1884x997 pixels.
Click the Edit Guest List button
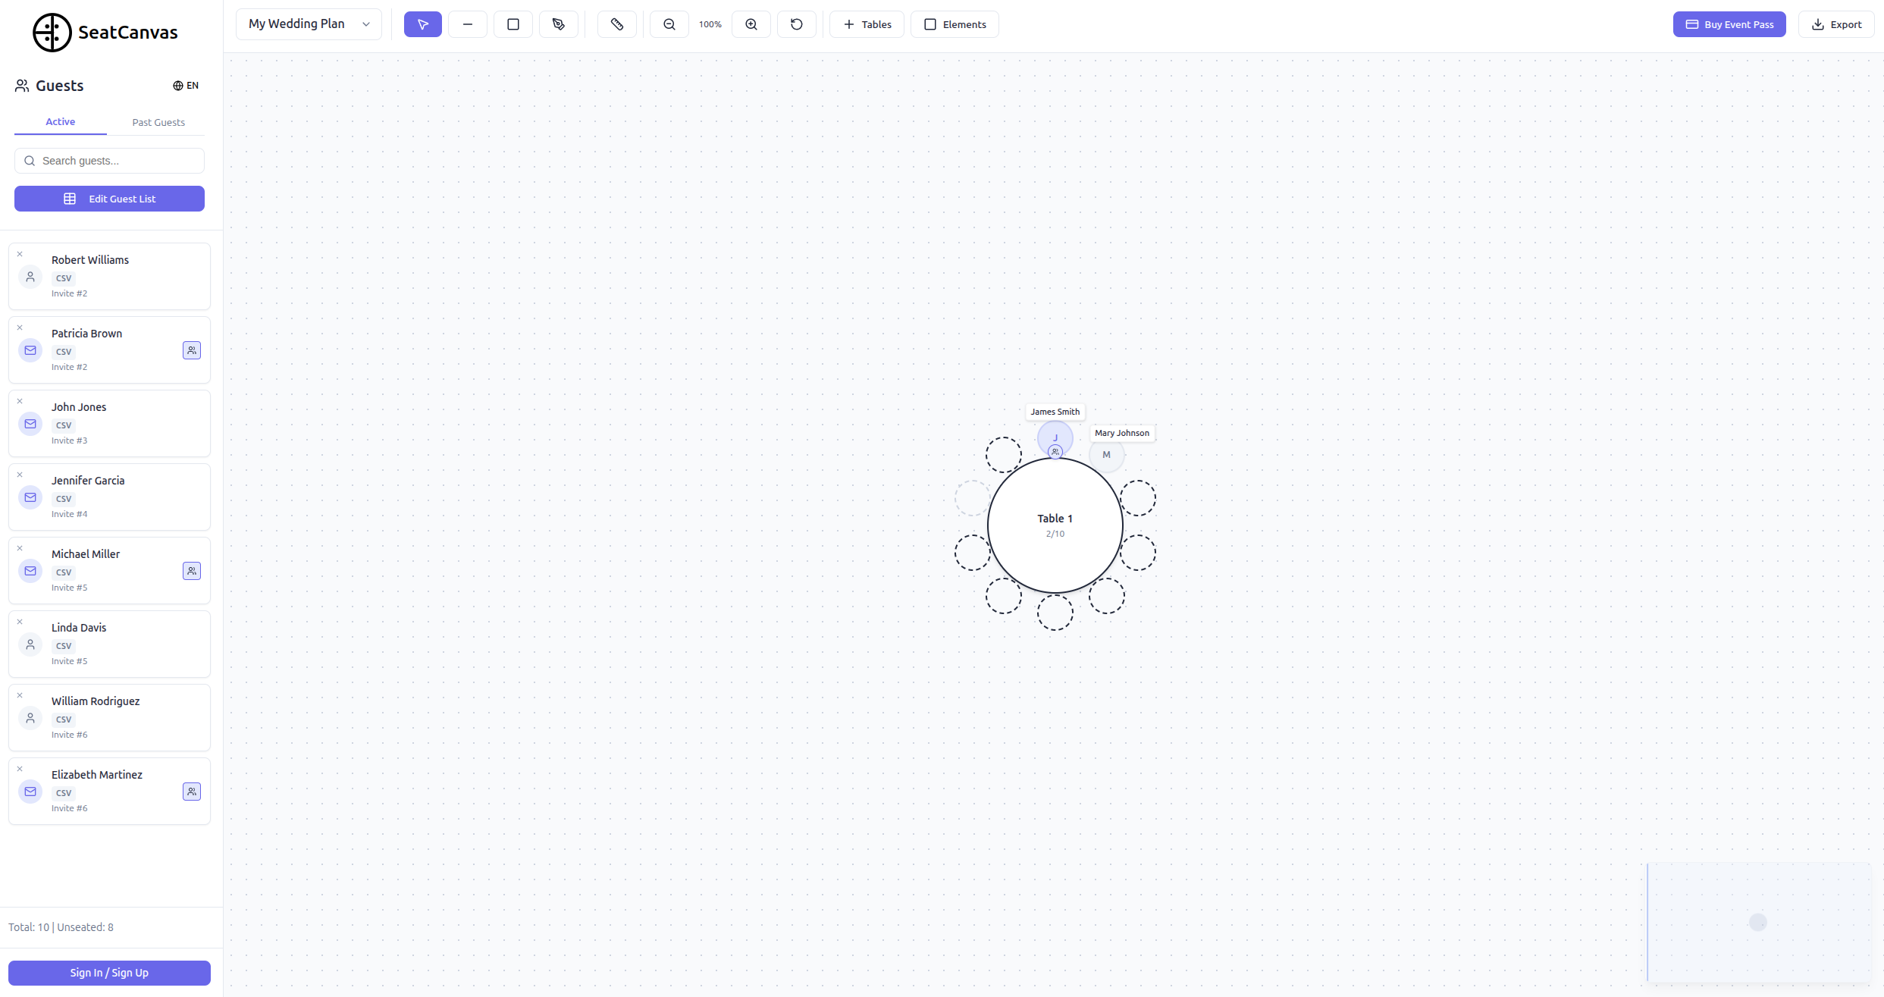[109, 199]
